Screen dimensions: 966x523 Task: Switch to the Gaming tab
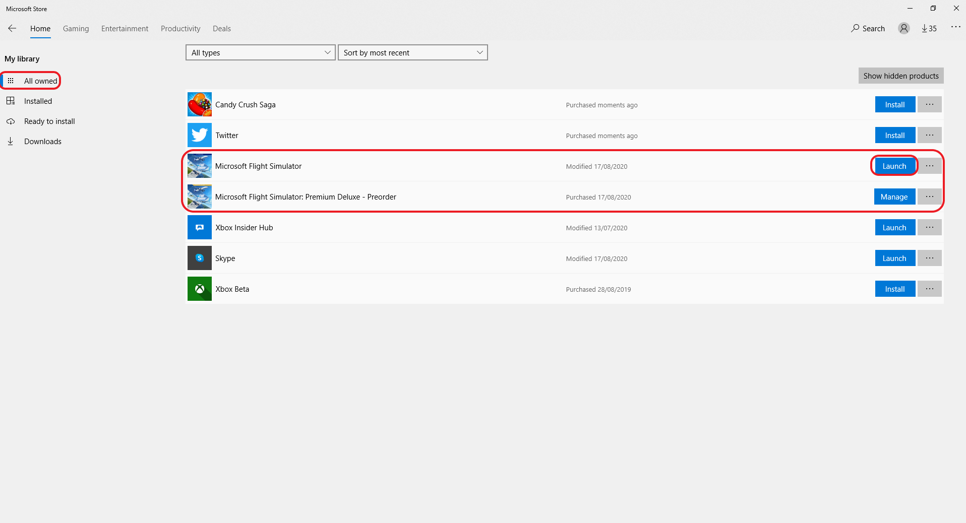point(76,29)
